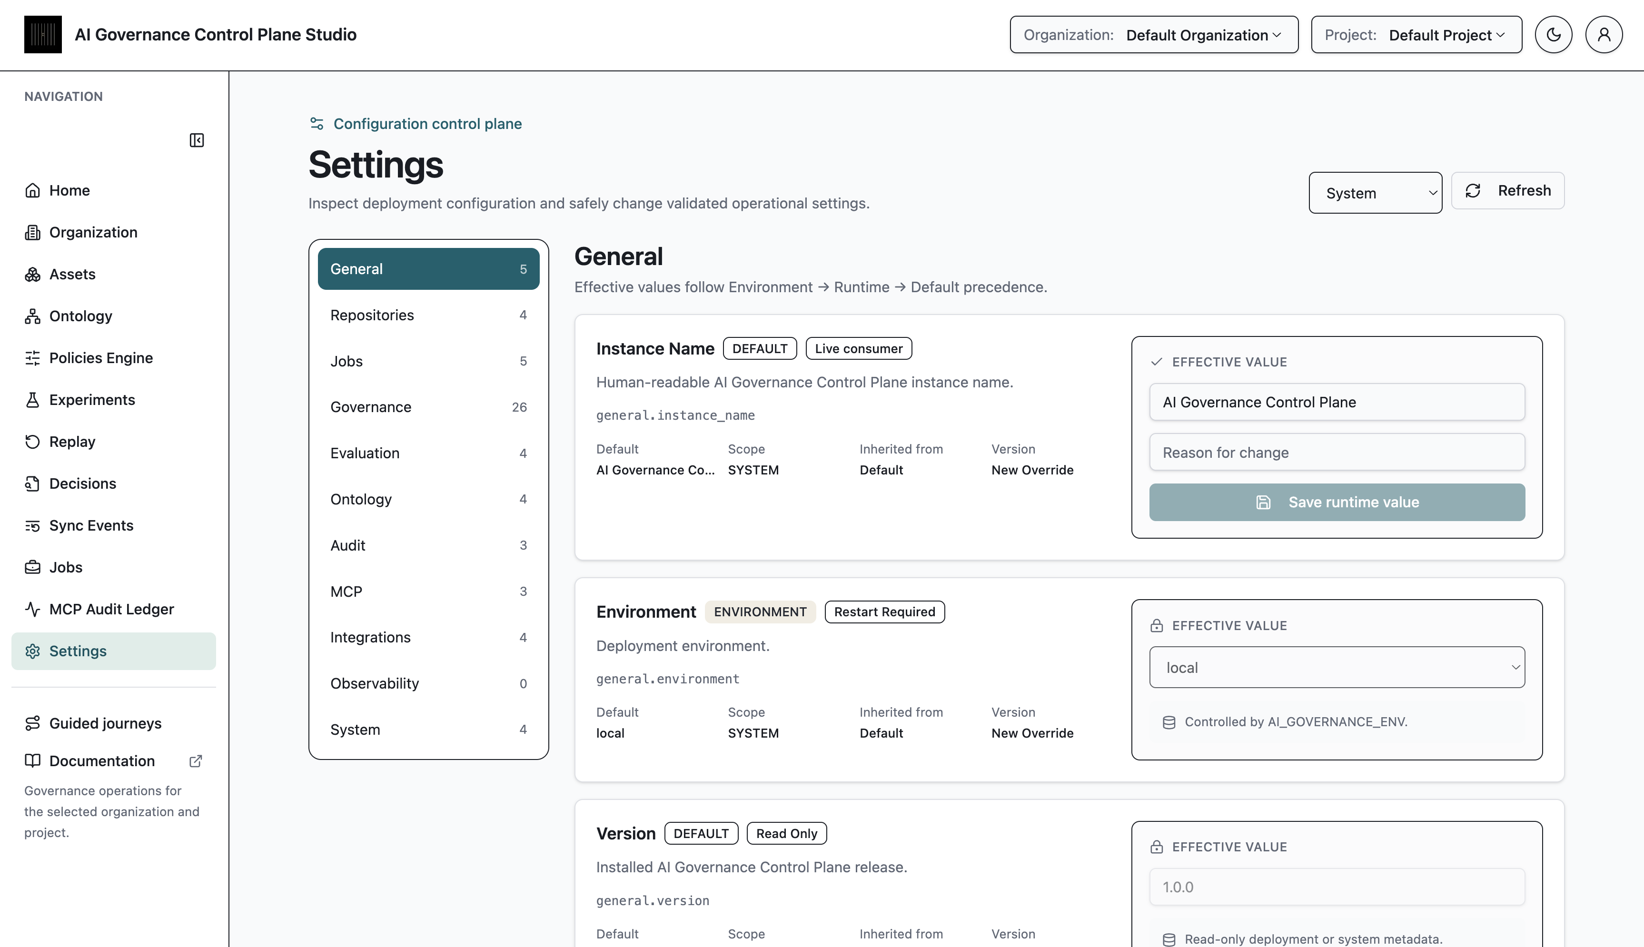This screenshot has width=1644, height=947.
Task: Collapse the navigation sidebar
Action: click(x=197, y=140)
